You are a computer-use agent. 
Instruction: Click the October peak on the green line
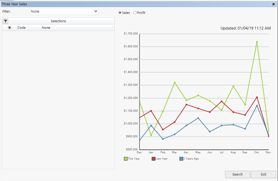(x=256, y=41)
